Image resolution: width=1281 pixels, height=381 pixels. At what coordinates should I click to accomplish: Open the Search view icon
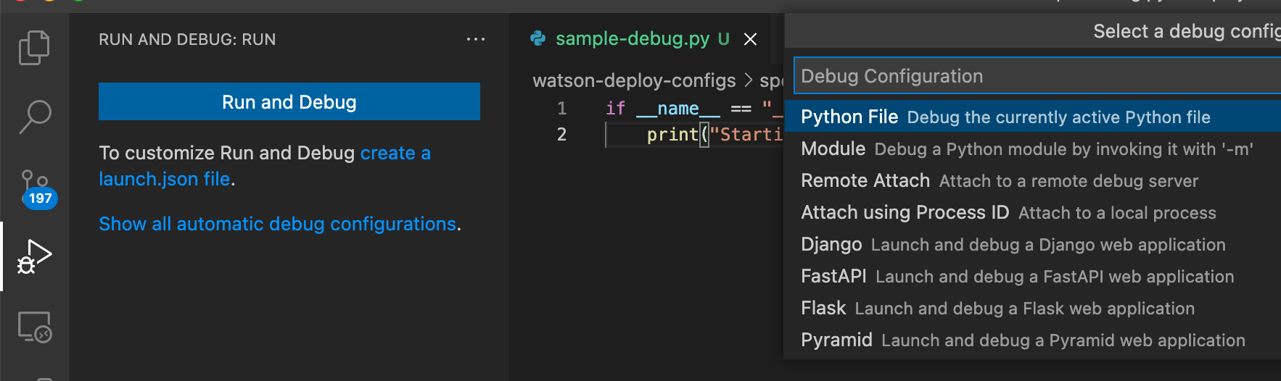pos(34,117)
